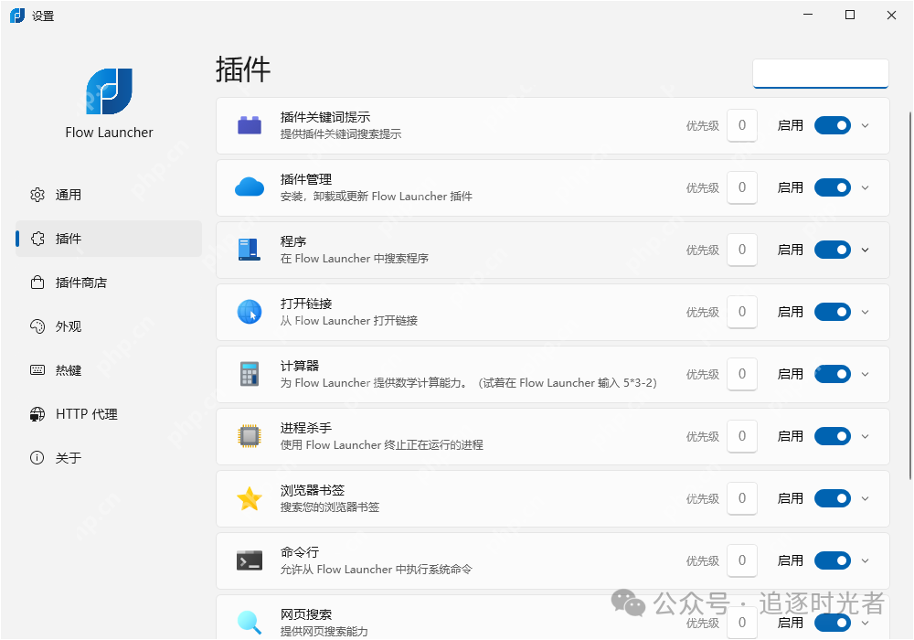Image resolution: width=914 pixels, height=640 pixels.
Task: Go to the 插件商店 page
Action: click(x=109, y=283)
